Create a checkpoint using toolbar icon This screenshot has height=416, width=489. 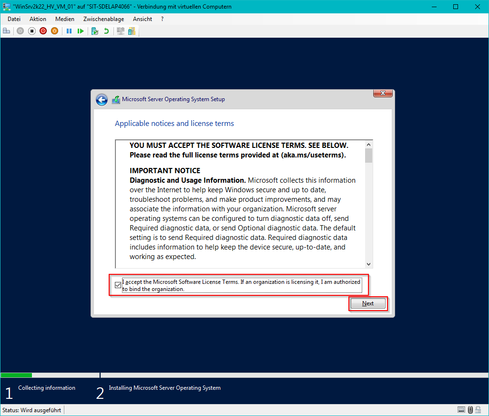(x=95, y=31)
